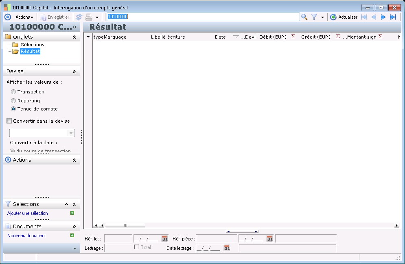Go to next record arrow
Screen dimensions: 405x264
383,17
